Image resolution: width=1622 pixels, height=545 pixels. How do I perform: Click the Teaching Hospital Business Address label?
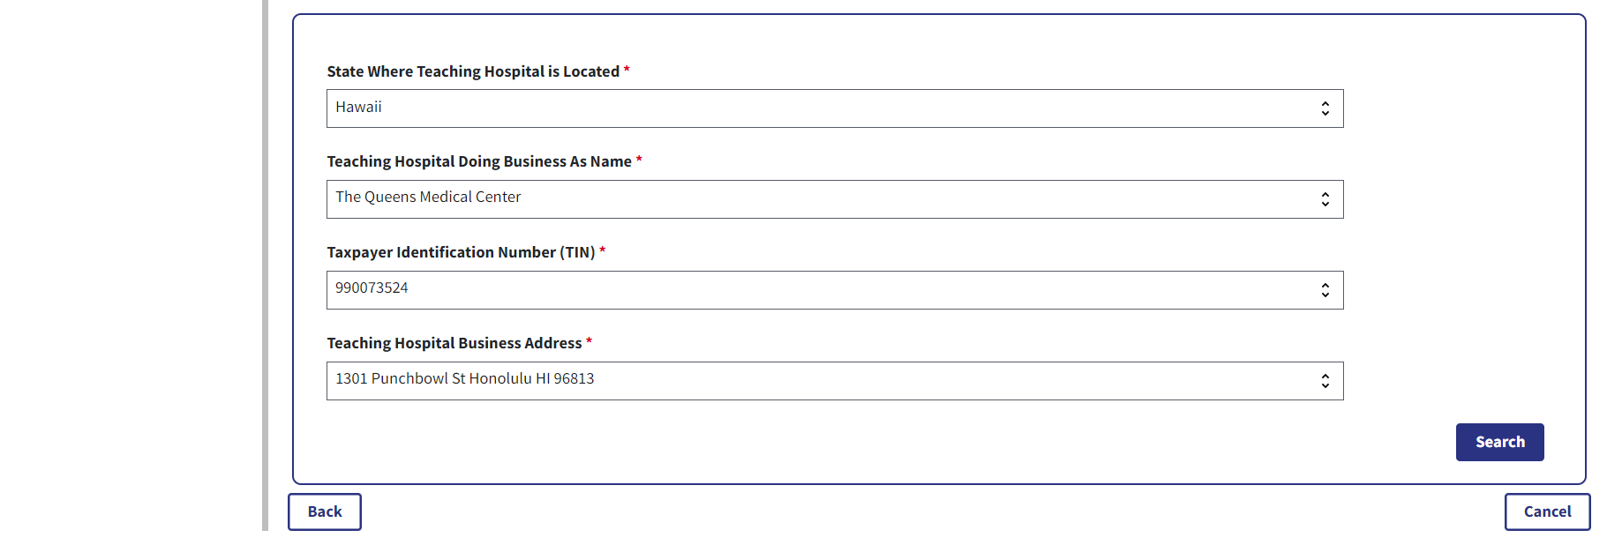pyautogui.click(x=454, y=343)
